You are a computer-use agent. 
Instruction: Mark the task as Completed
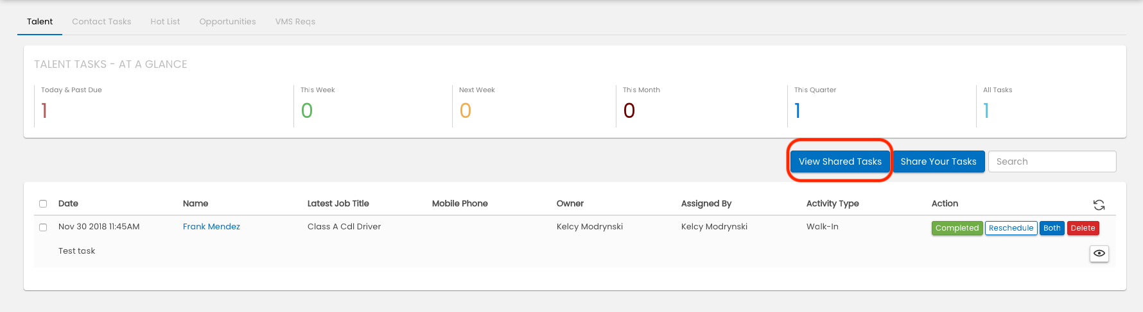point(957,228)
